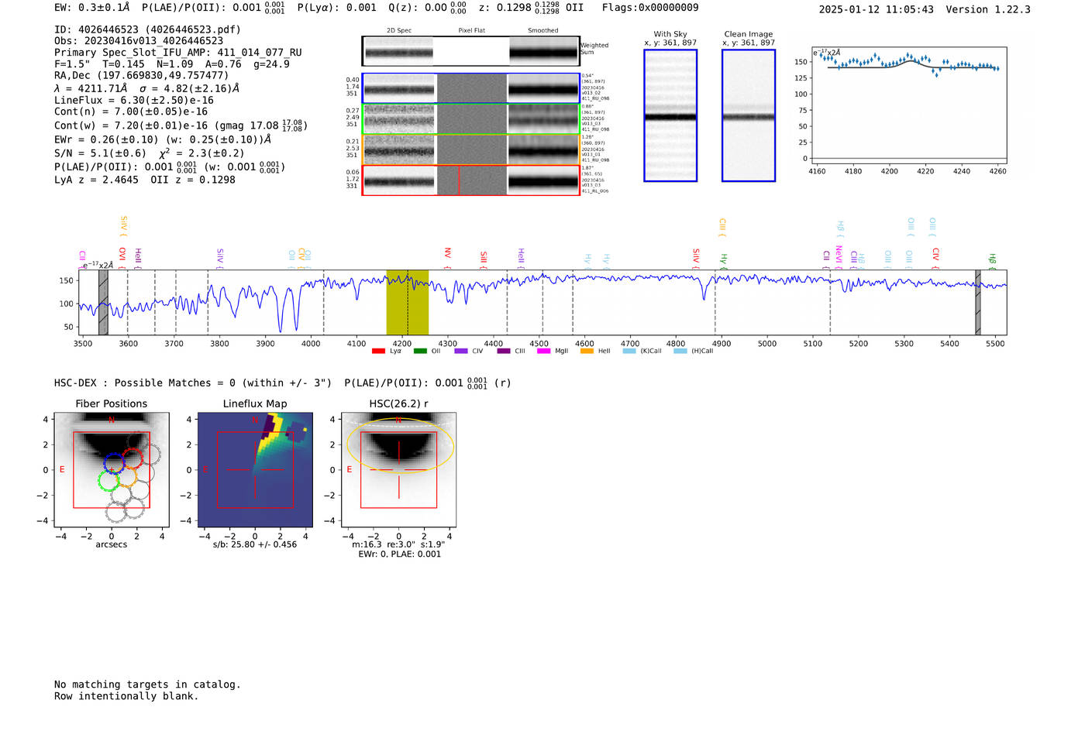This screenshot has height=738, width=1085.
Task: Click the 'LyA z = 2.4645' text
Action: pyautogui.click(x=96, y=180)
